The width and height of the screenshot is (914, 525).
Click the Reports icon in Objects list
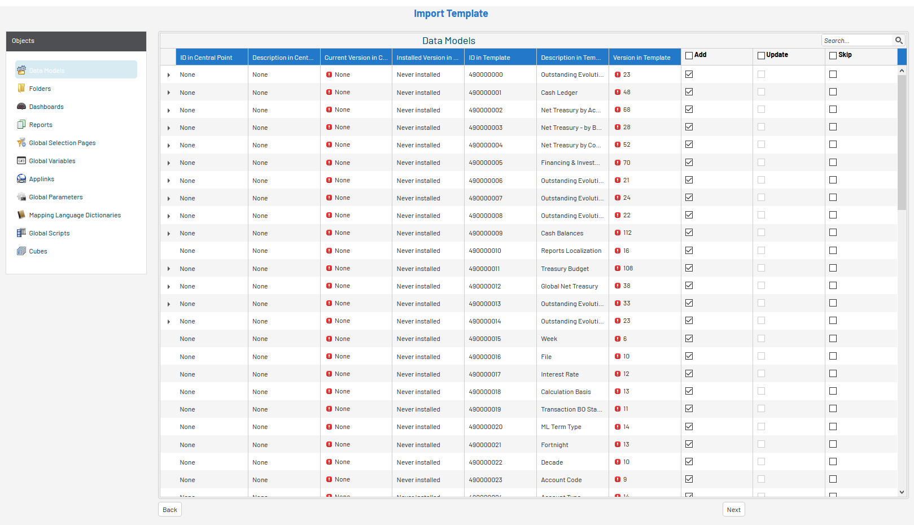[x=21, y=125]
